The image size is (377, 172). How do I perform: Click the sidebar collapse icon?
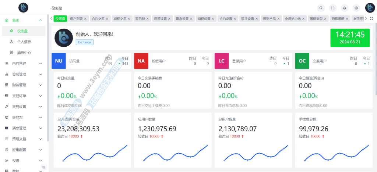[44, 167]
